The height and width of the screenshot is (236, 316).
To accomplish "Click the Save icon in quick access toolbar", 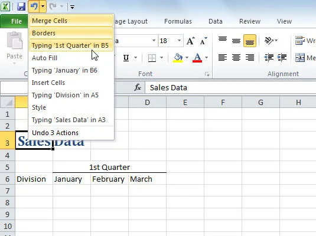I will point(21,6).
